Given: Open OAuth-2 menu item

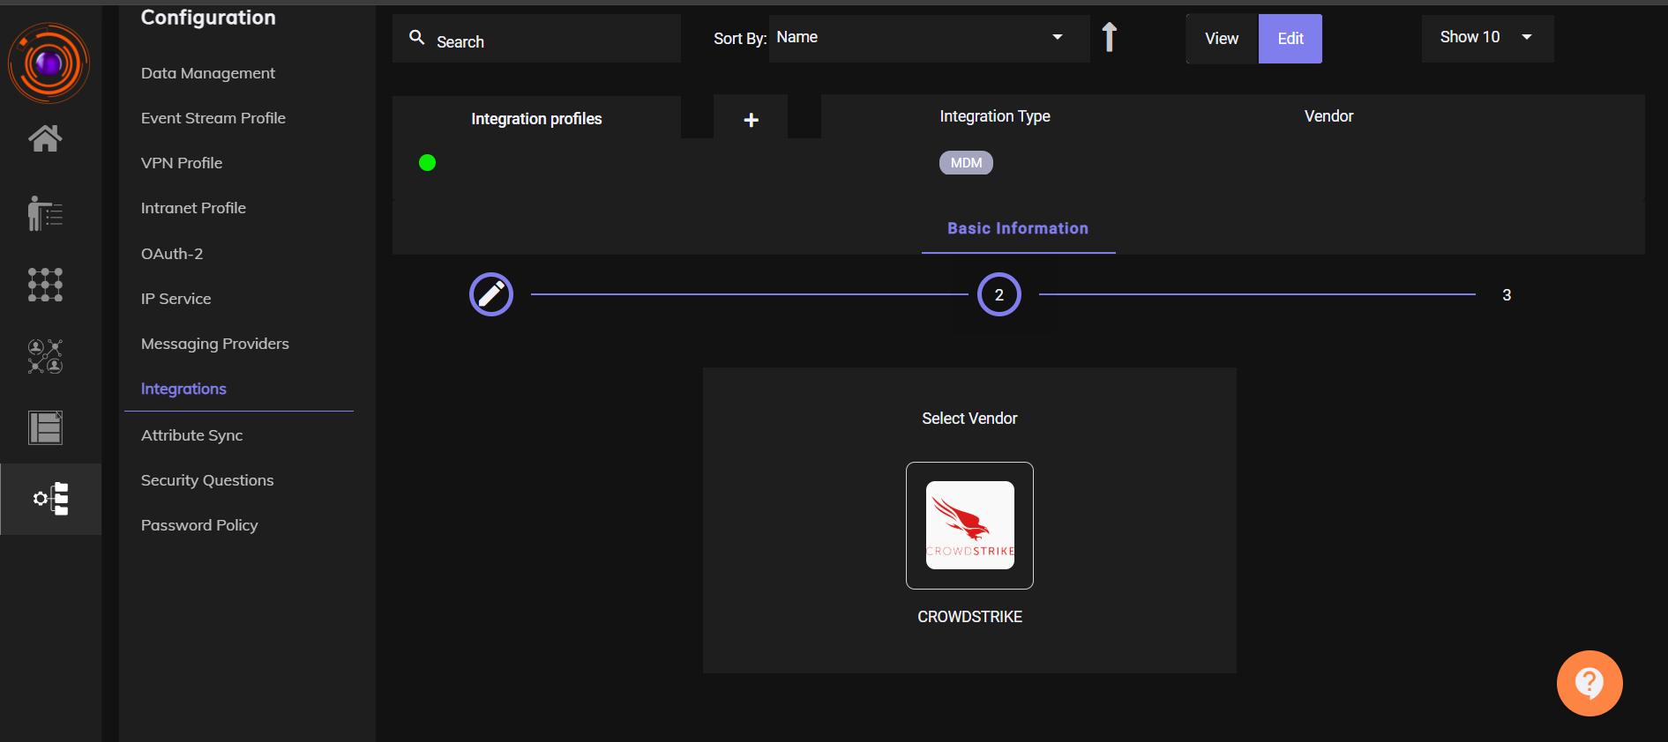Looking at the screenshot, I should point(172,254).
